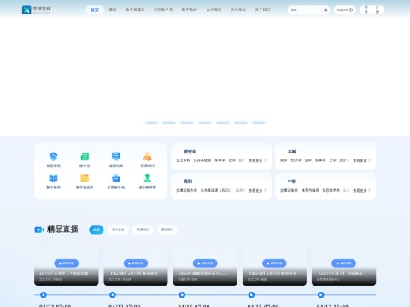
Task: Open 示范教学包 in the top navigation
Action: pos(163,9)
